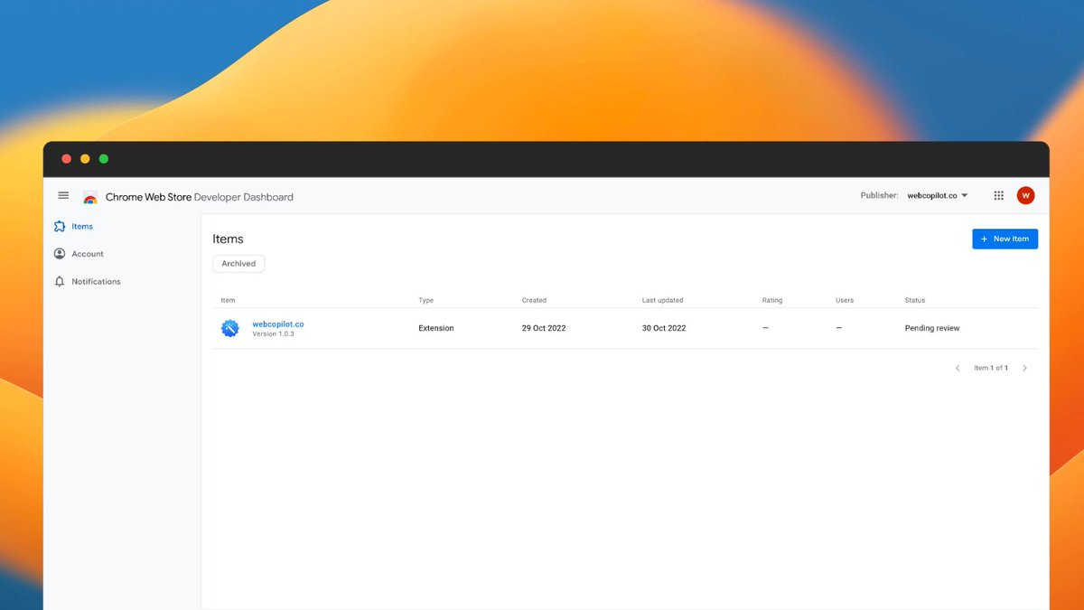Click the Type column header
Viewport: 1084px width, 610px height.
[x=425, y=300]
